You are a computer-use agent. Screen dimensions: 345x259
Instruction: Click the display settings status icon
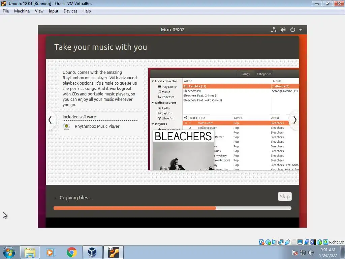[x=300, y=242]
